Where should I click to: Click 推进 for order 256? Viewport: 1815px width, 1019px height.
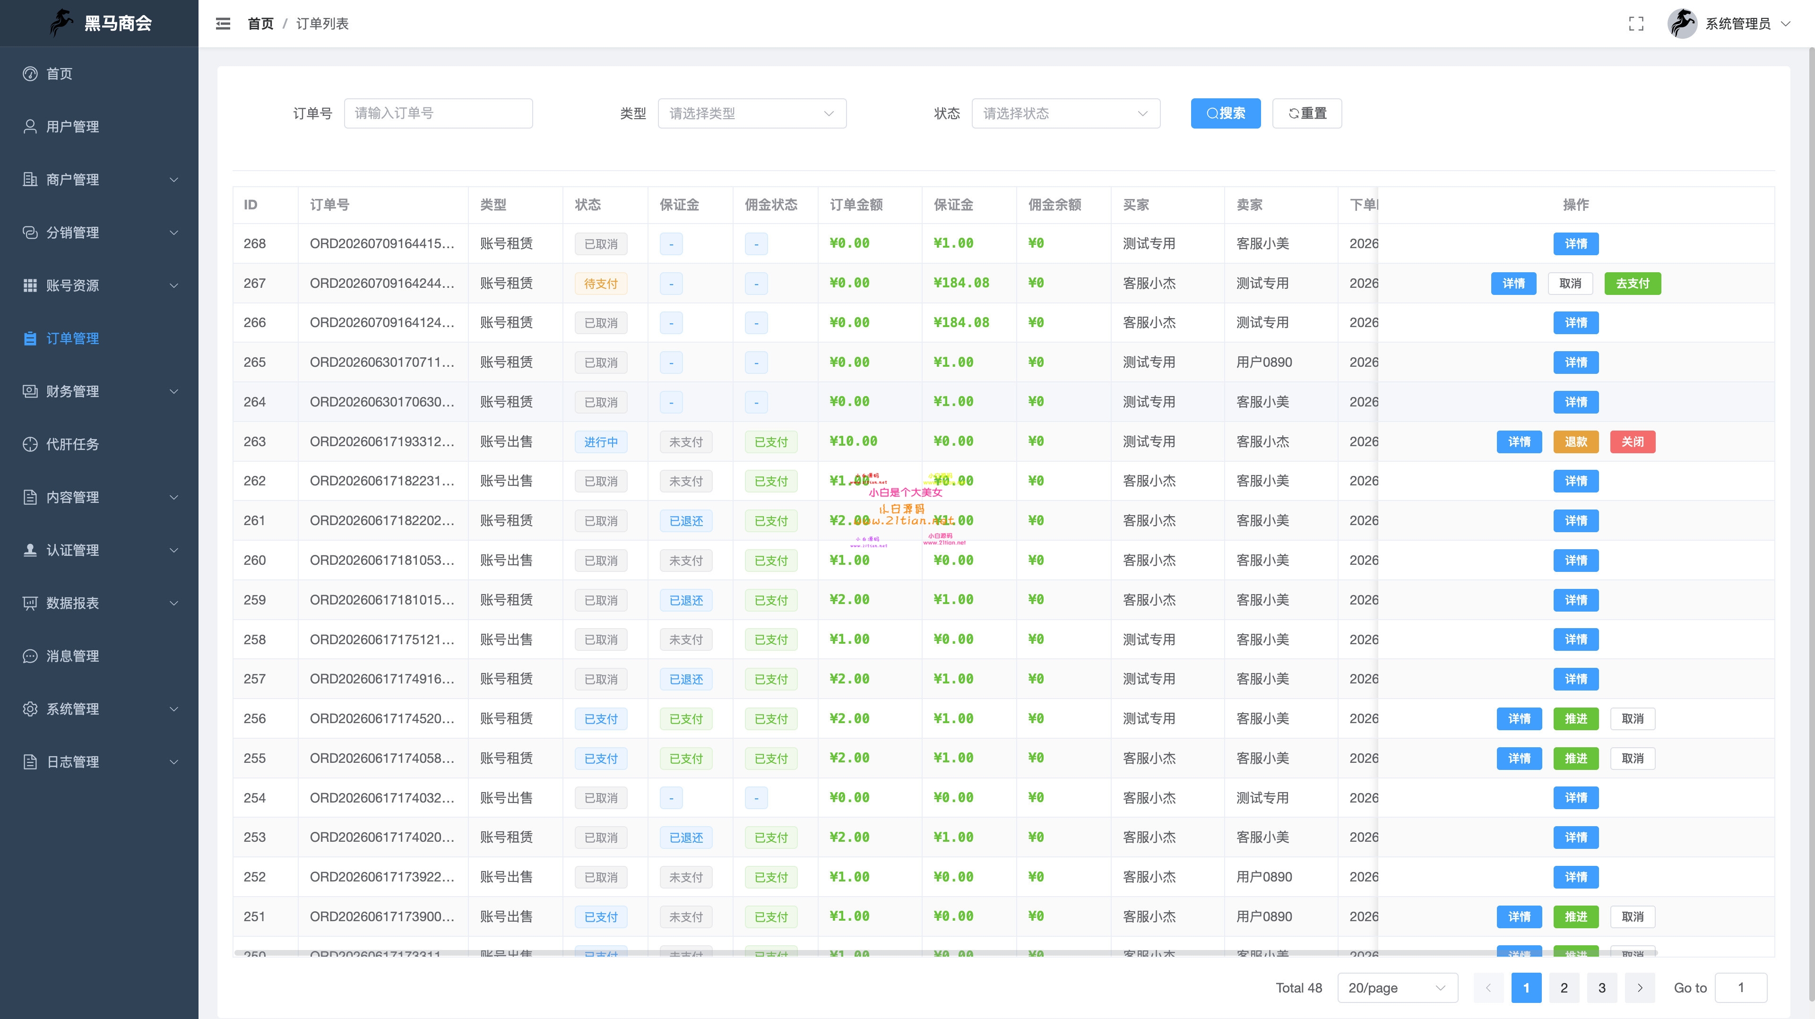click(x=1575, y=719)
